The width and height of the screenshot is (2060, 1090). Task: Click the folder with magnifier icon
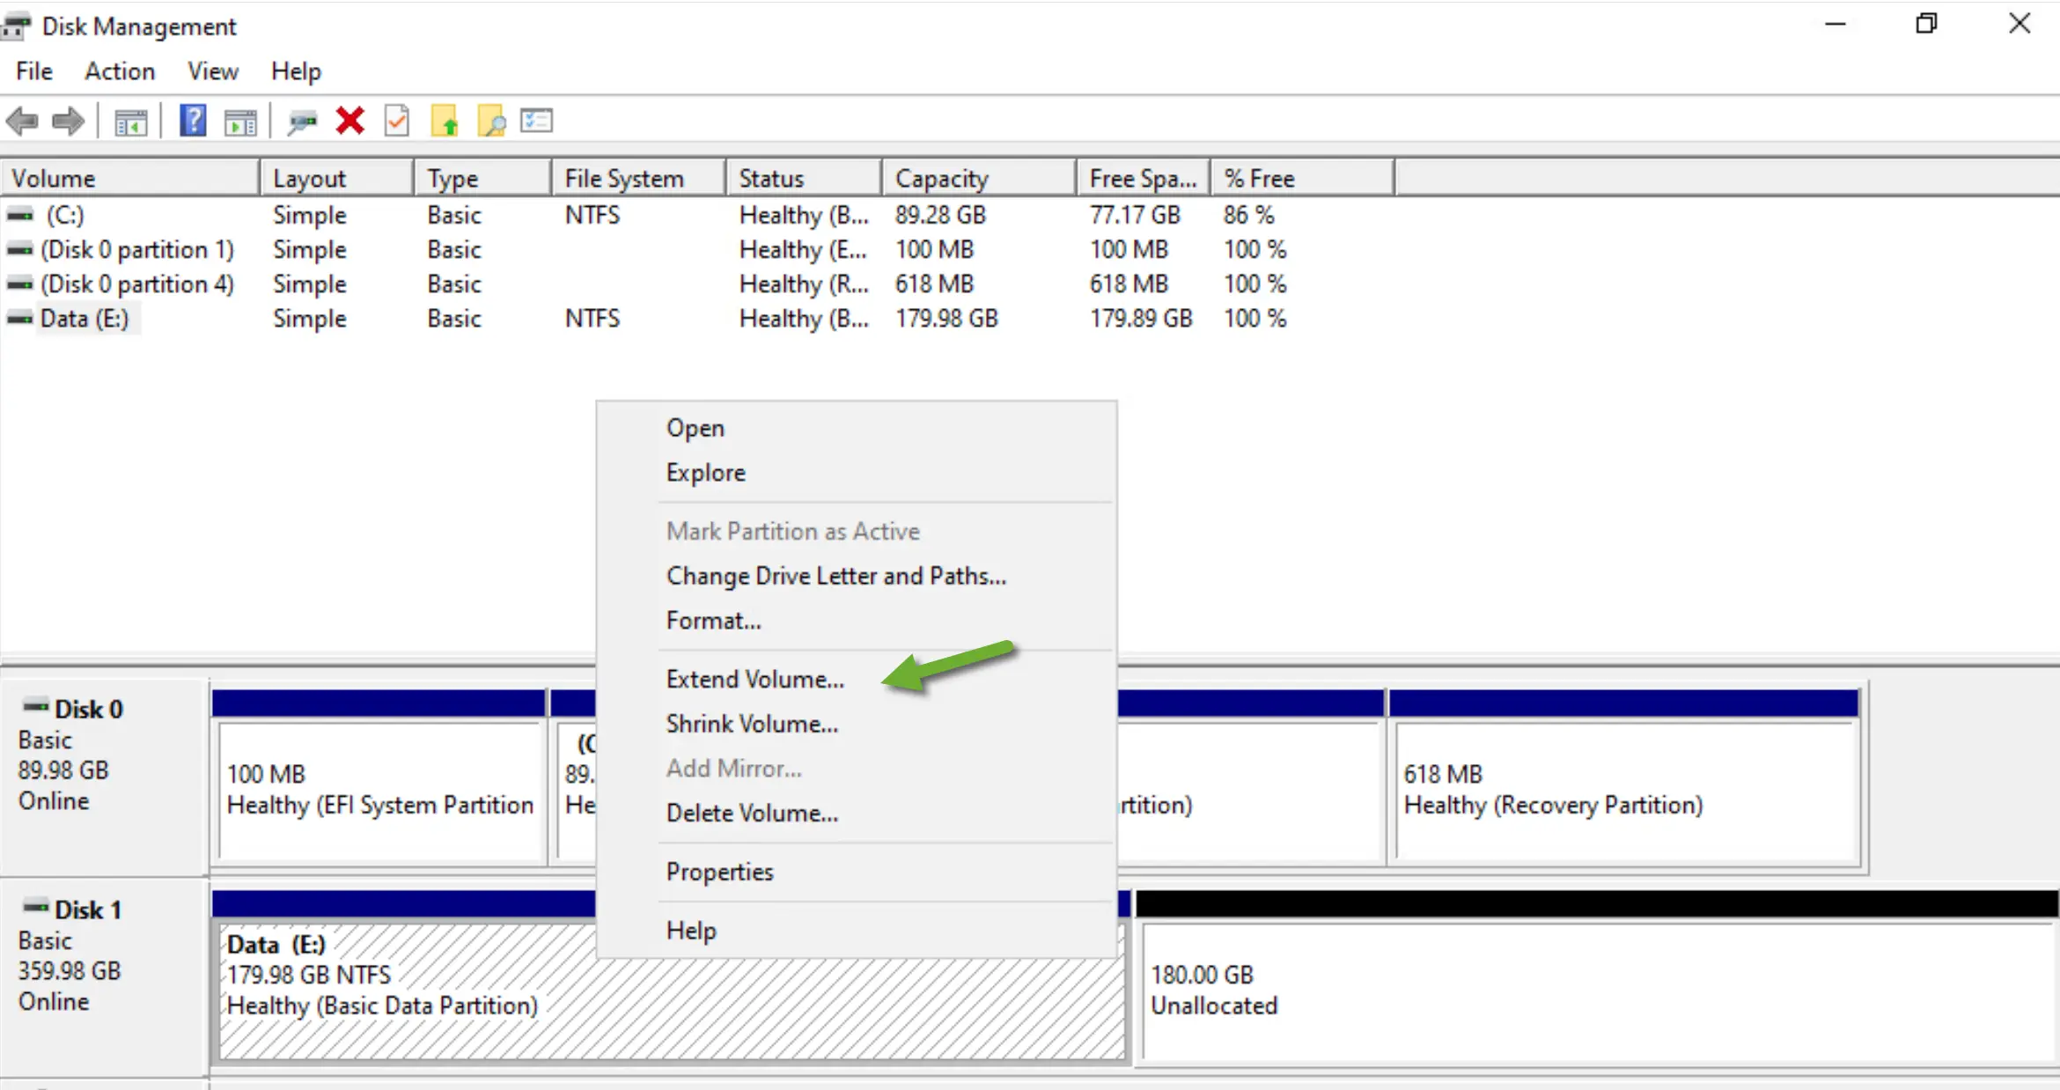491,122
